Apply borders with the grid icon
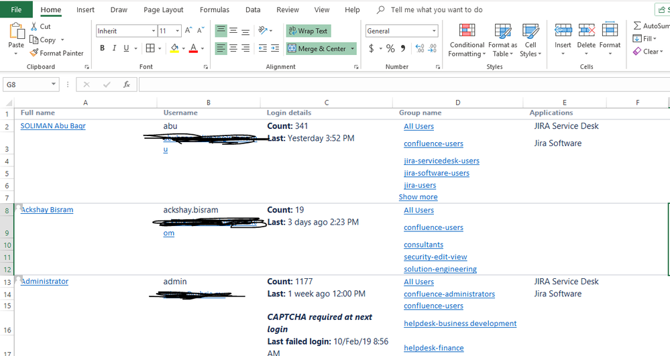The width and height of the screenshot is (670, 356). tap(150, 48)
